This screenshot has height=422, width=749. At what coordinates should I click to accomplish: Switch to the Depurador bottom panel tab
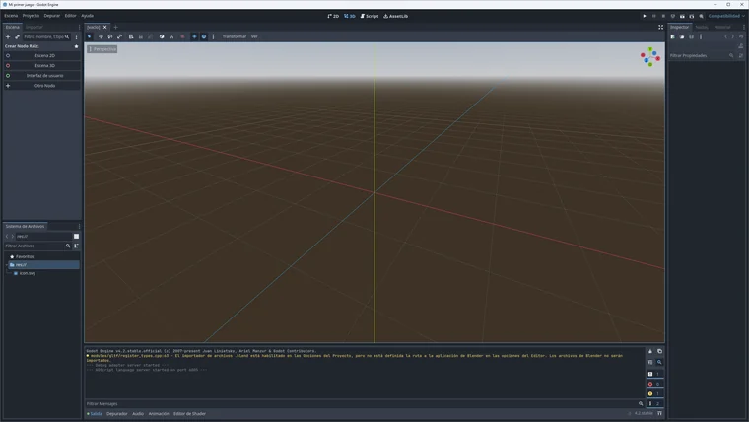coord(117,414)
